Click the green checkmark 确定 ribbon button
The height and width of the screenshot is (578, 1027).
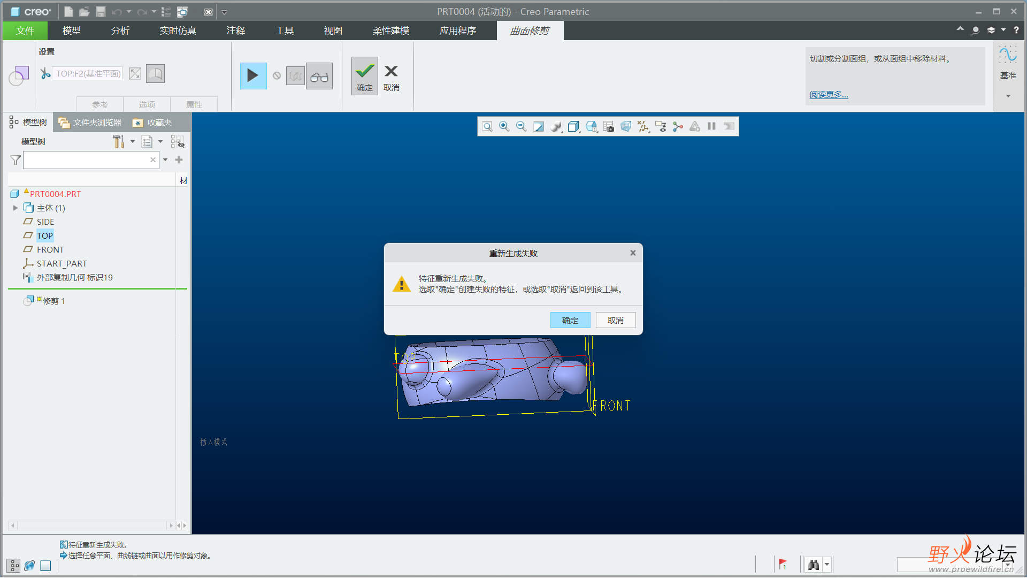coord(365,76)
